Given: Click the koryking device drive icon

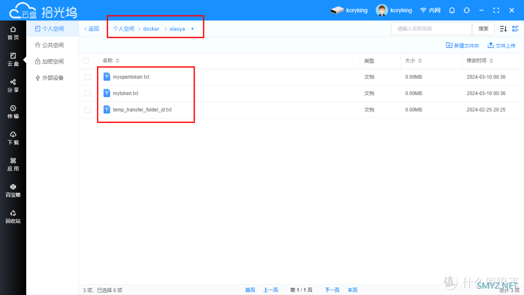Looking at the screenshot, I should [x=337, y=10].
